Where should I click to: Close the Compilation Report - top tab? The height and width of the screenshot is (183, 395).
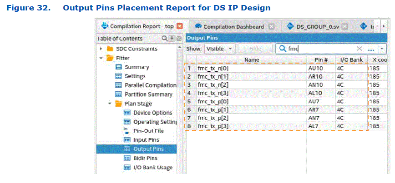tap(179, 26)
